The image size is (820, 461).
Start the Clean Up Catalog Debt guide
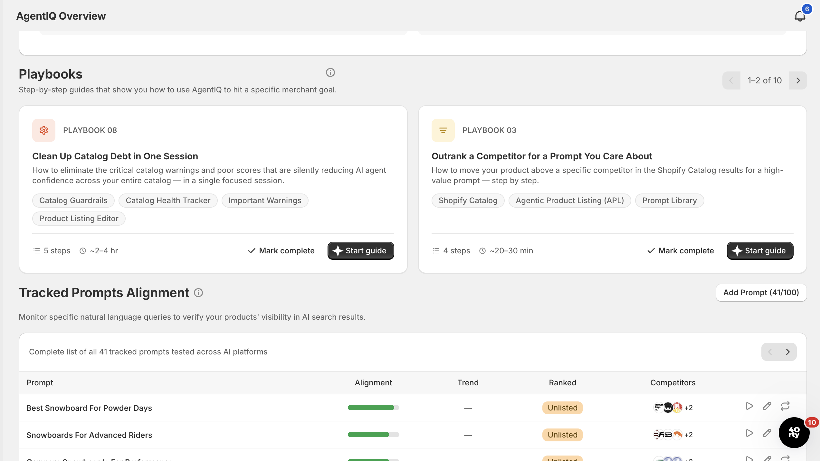tap(361, 251)
